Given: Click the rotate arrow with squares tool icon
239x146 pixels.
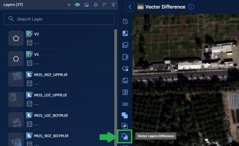Looking at the screenshot, I should (125, 69).
